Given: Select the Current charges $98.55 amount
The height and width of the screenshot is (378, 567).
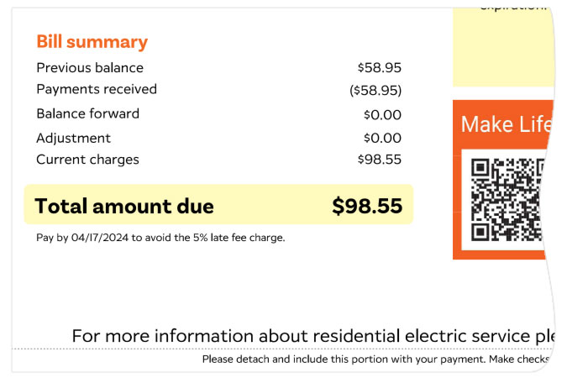Looking at the screenshot, I should coord(379,160).
